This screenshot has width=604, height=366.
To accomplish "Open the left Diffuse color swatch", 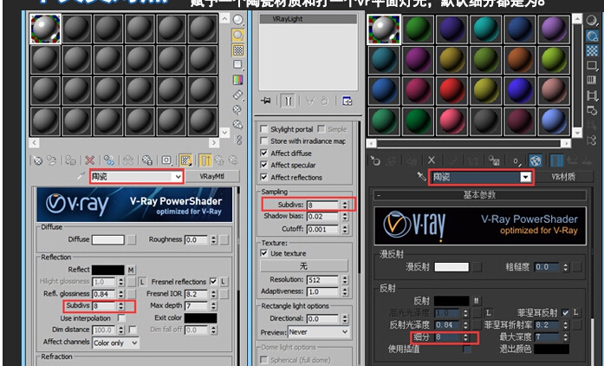I will click(107, 239).
